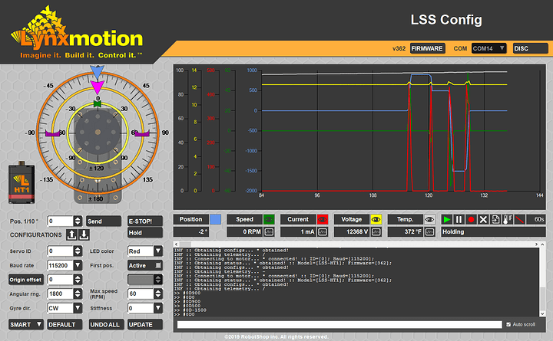This screenshot has height=341, width=553.
Task: Click the Speed label button
Action: pos(244,220)
